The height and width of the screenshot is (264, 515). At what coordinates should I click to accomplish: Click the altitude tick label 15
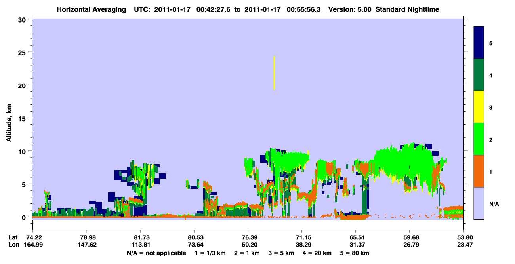[23, 118]
